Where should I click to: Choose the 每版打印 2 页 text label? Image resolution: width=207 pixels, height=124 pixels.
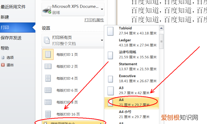coord(67,66)
